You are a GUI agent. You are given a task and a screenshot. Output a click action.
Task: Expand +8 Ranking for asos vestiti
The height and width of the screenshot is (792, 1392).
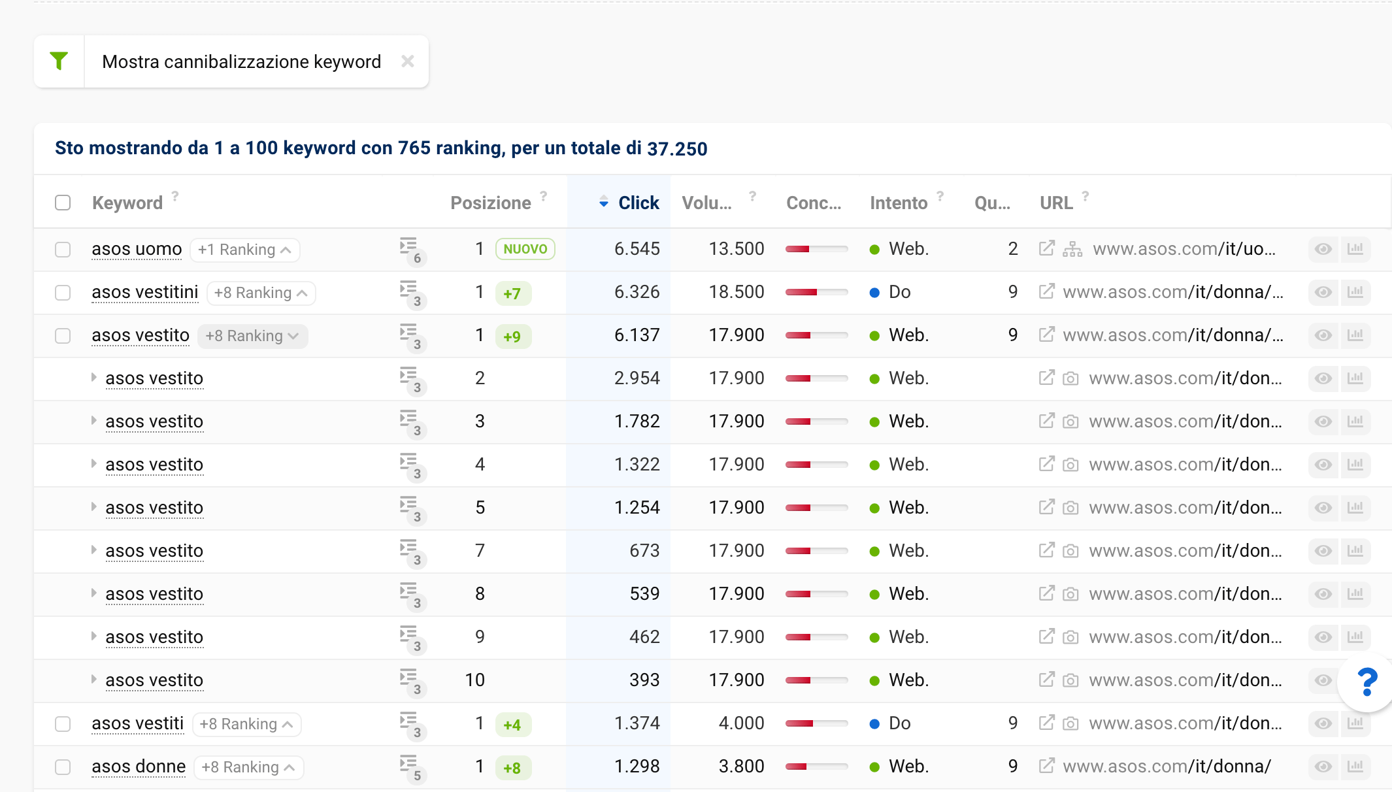click(x=246, y=724)
